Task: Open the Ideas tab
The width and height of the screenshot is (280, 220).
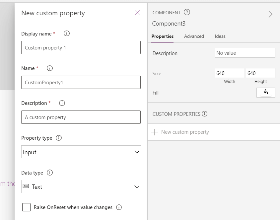Action: pyautogui.click(x=220, y=36)
